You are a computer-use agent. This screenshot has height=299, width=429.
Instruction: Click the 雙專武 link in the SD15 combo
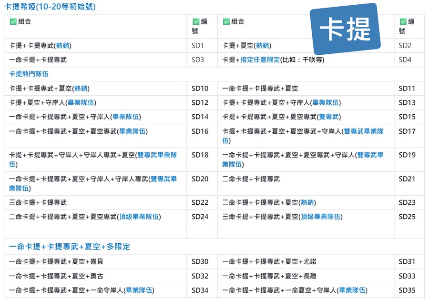[330, 117]
